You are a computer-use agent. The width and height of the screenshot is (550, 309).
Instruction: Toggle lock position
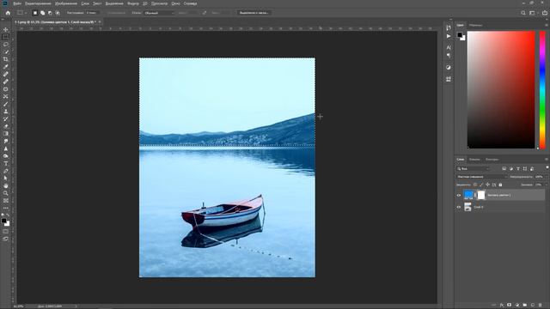487,185
